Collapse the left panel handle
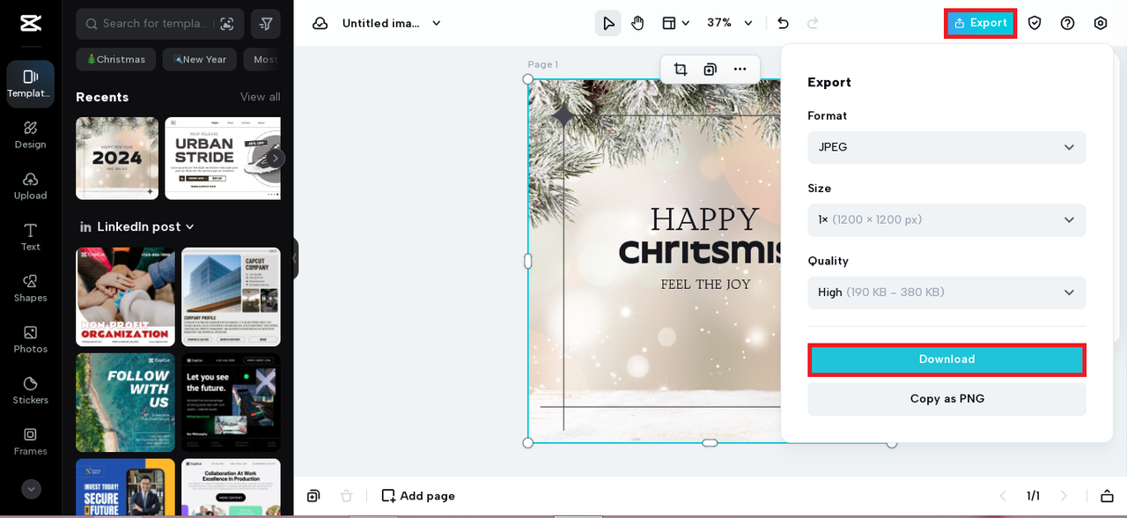Screen dimensions: 1127x518 (x=296, y=259)
